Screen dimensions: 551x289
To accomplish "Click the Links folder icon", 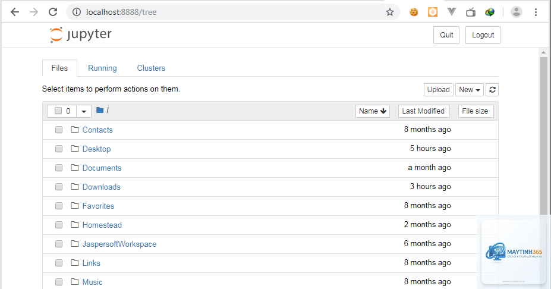I will [x=74, y=262].
